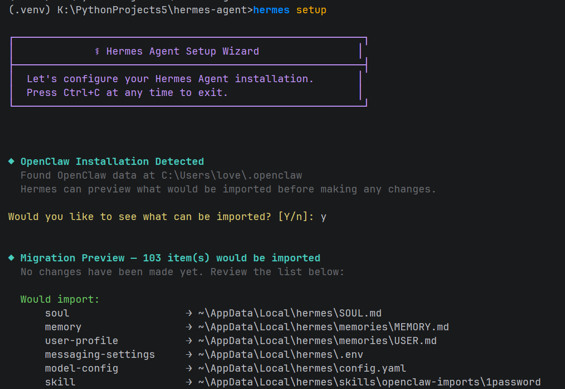
Task: Click the arrow in the soul row
Action: (x=189, y=313)
